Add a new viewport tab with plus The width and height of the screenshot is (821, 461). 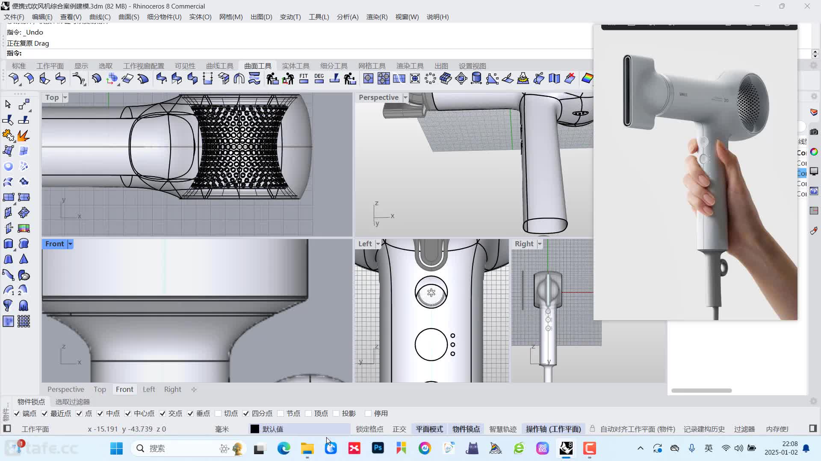(194, 389)
